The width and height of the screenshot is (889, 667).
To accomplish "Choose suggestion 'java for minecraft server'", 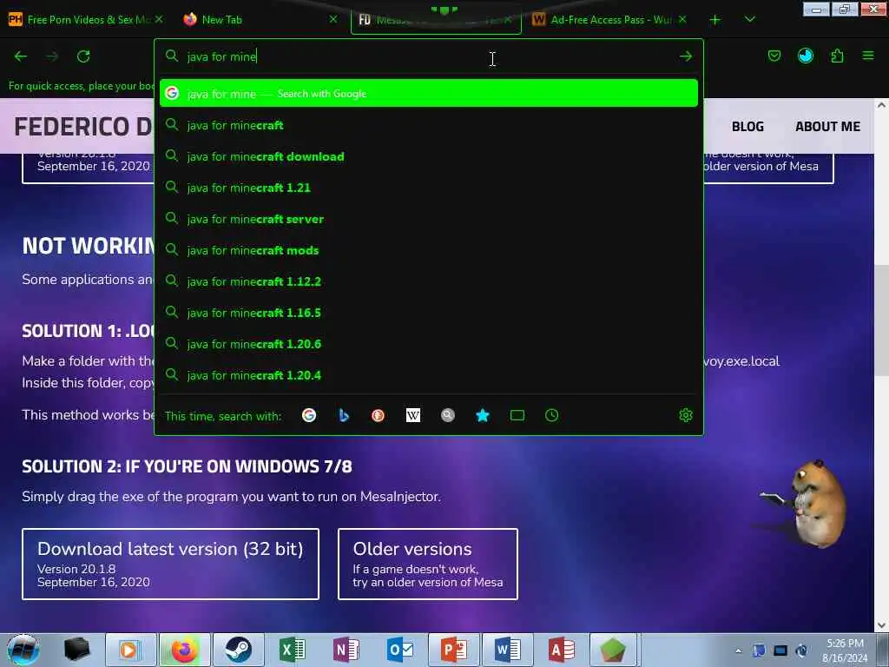I will tap(429, 219).
